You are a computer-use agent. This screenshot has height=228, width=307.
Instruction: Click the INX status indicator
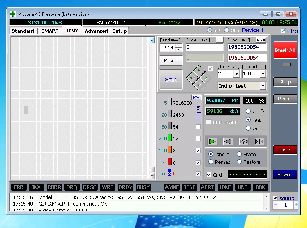(36, 187)
